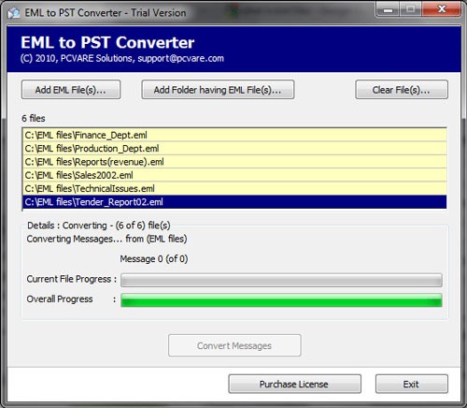Click the Convert Messages button

click(x=234, y=345)
